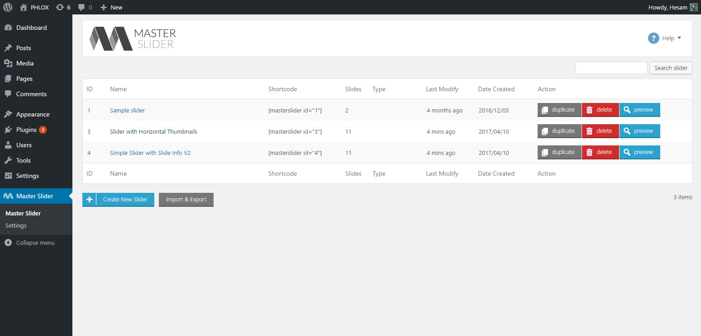The height and width of the screenshot is (336, 701).
Task: Open the Media library menu
Action: [36, 63]
